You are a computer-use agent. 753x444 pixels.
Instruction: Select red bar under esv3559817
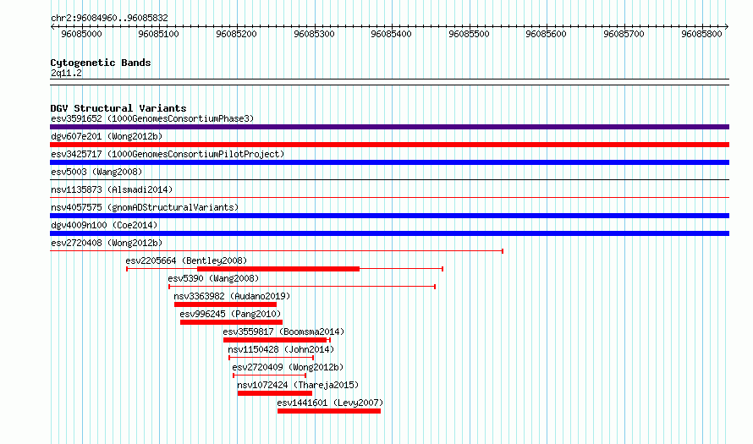tap(275, 340)
